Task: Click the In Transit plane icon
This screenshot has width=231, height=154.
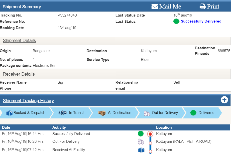Action: [62, 113]
